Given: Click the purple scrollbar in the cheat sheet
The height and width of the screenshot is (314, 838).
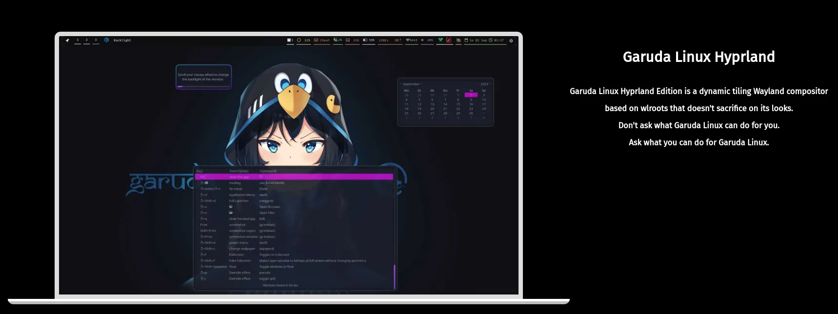Looking at the screenshot, I should tap(394, 276).
